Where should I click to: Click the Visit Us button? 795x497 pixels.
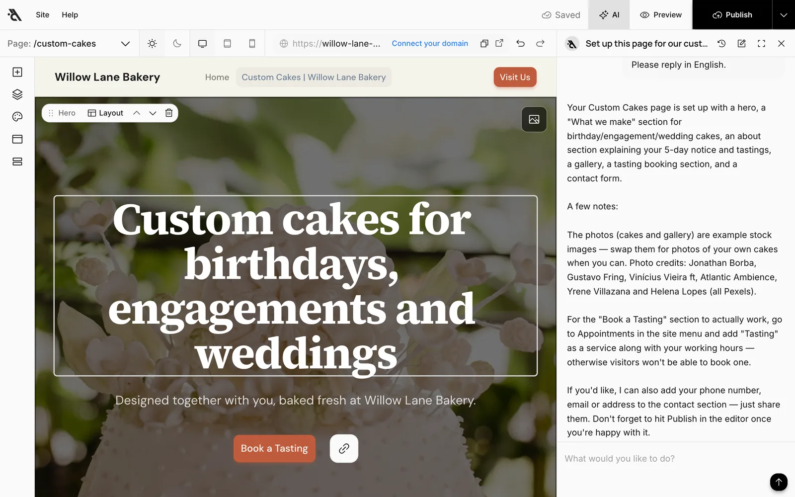coord(515,77)
